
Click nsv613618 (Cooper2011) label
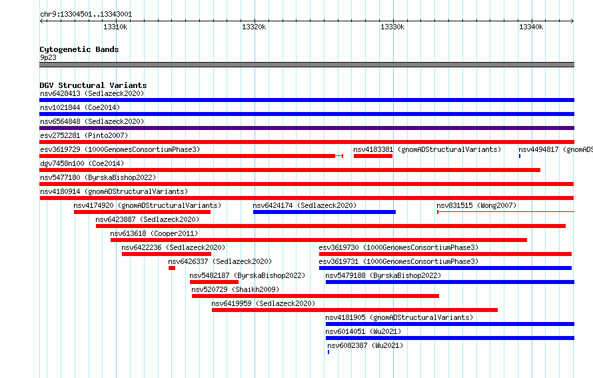click(154, 233)
